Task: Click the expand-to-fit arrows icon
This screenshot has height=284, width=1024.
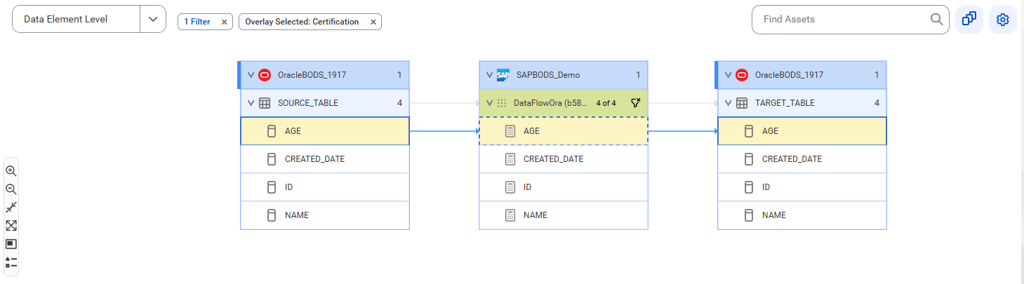Action: (x=11, y=226)
